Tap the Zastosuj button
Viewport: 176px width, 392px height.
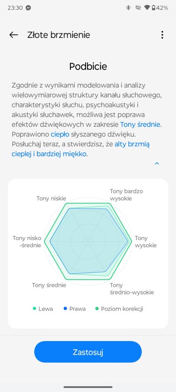click(x=88, y=352)
